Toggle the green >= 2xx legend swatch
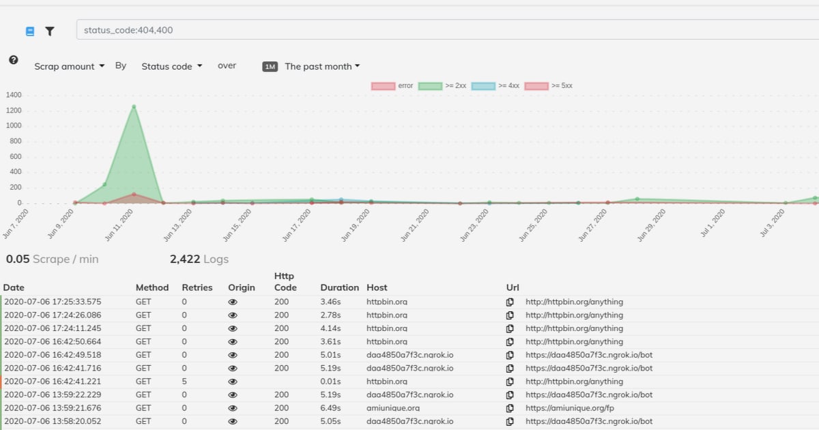The height and width of the screenshot is (430, 819). point(430,86)
